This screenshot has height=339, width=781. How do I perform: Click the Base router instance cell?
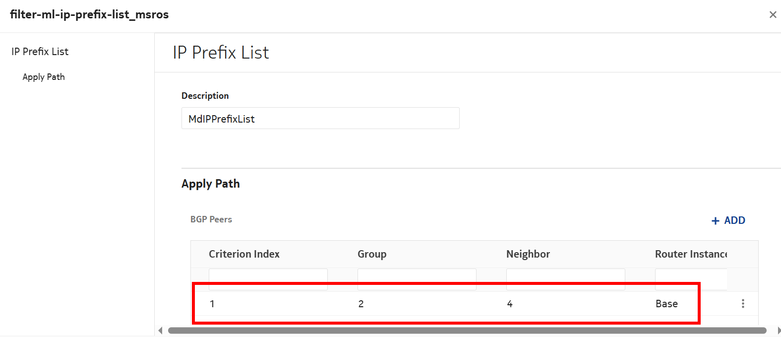[x=666, y=304]
